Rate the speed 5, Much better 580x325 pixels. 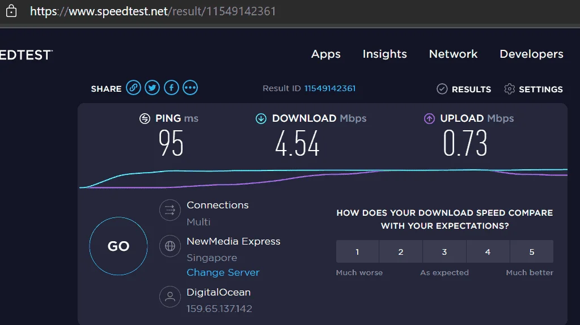[x=532, y=251]
